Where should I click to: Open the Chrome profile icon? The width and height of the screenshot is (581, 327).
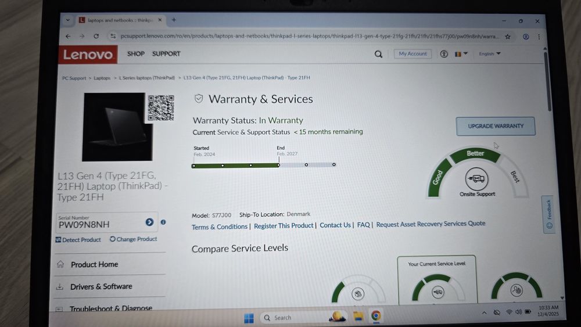525,36
